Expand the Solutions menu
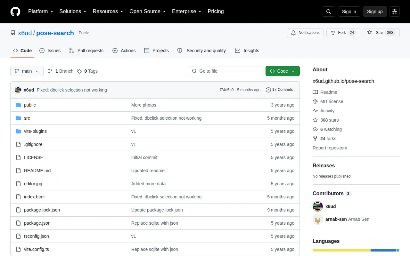The height and width of the screenshot is (256, 410). click(73, 12)
